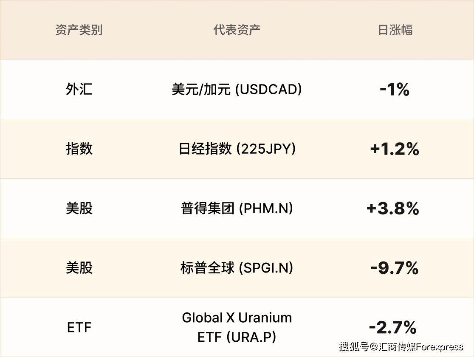This screenshot has width=474, height=357.
Task: Click 普得集团 (PHM.N) asset name
Action: (x=237, y=208)
